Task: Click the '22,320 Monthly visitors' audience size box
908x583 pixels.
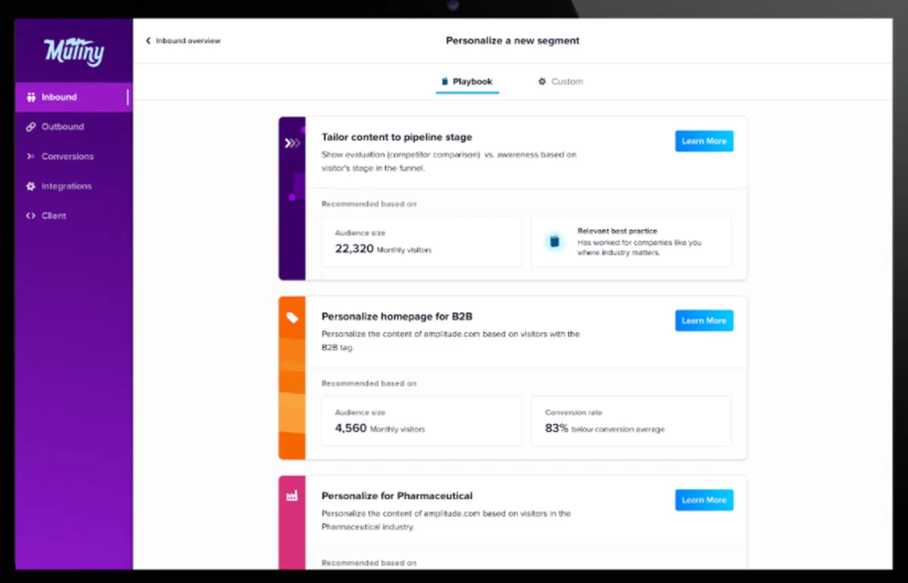Action: tap(421, 242)
